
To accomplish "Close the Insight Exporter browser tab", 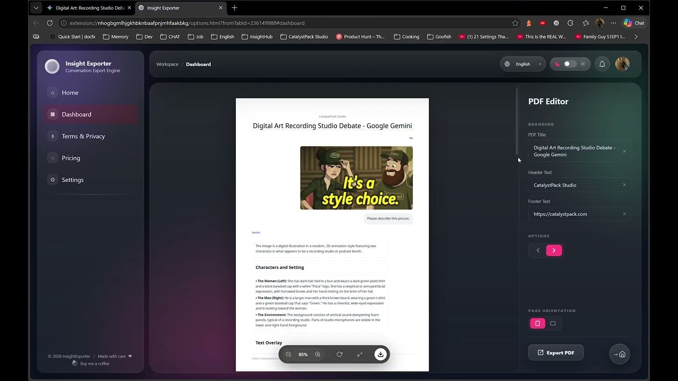I will [x=221, y=8].
